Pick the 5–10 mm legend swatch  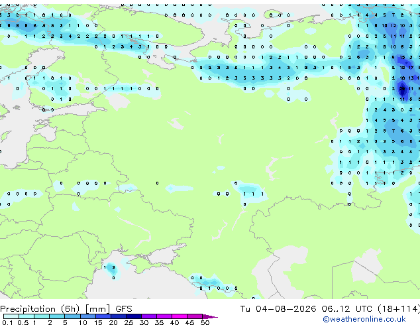[x=72, y=316]
